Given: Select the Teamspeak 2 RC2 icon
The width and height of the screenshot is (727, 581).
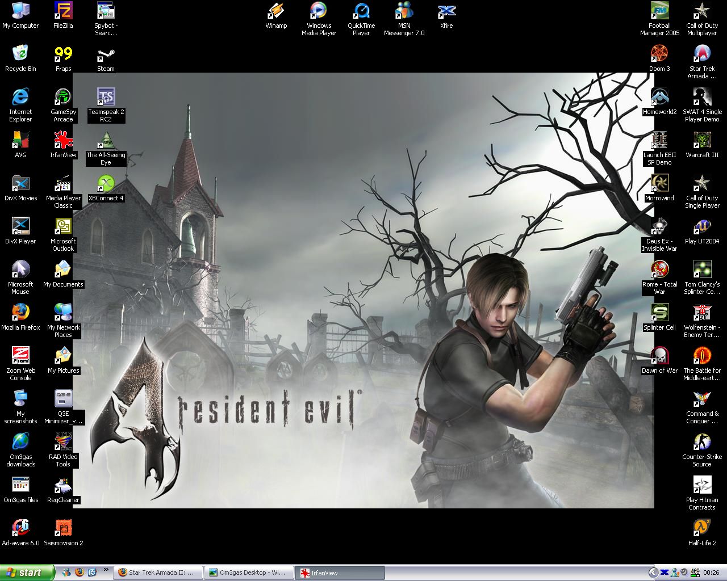Looking at the screenshot, I should coord(106,98).
